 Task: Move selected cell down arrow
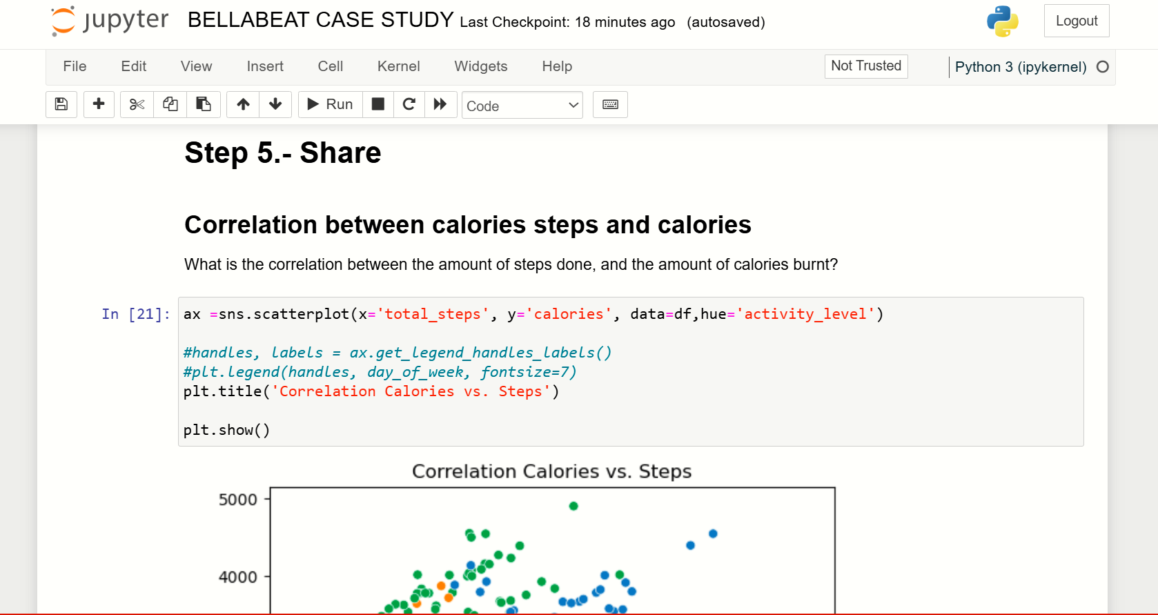tap(275, 105)
